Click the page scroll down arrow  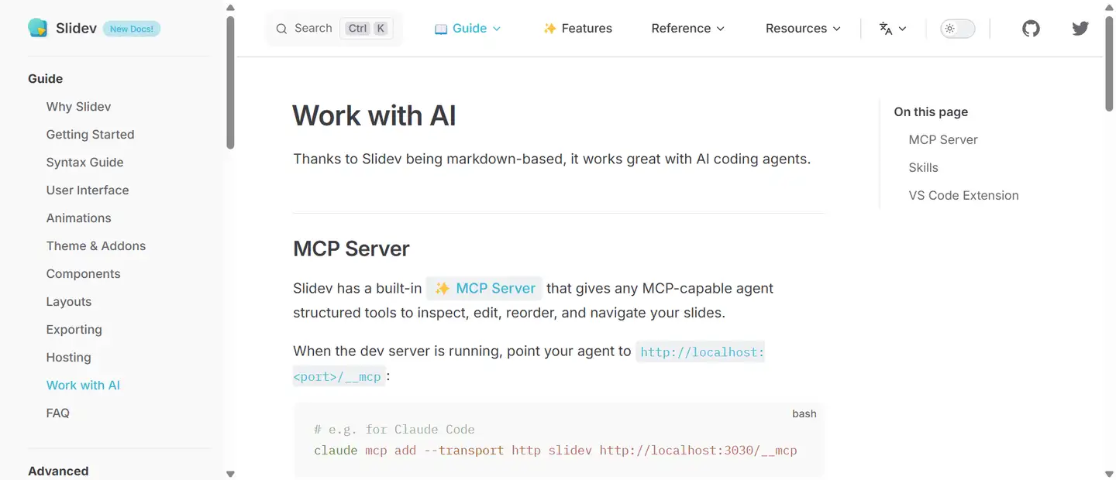(x=1109, y=473)
